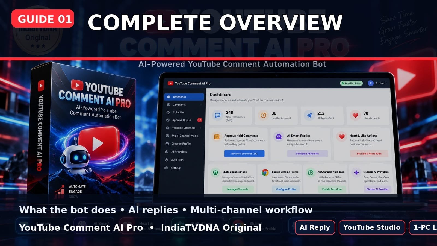
Task: Toggle the Auto-Run Active status pill
Action: [352, 83]
